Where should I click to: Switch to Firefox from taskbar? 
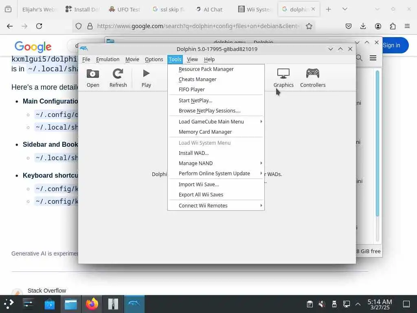[92, 304]
